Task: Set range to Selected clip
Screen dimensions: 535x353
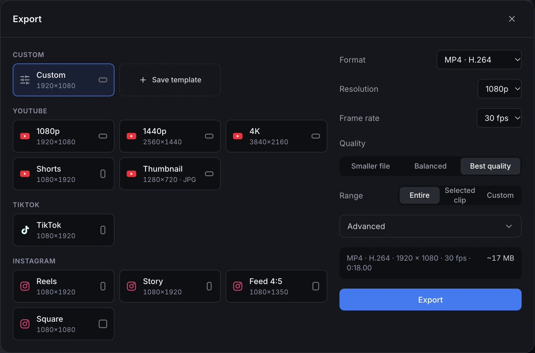Action: pos(460,195)
